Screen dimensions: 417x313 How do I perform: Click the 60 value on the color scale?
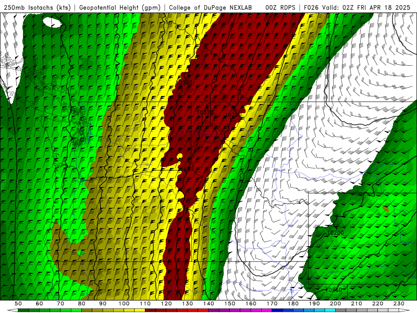click(40, 304)
